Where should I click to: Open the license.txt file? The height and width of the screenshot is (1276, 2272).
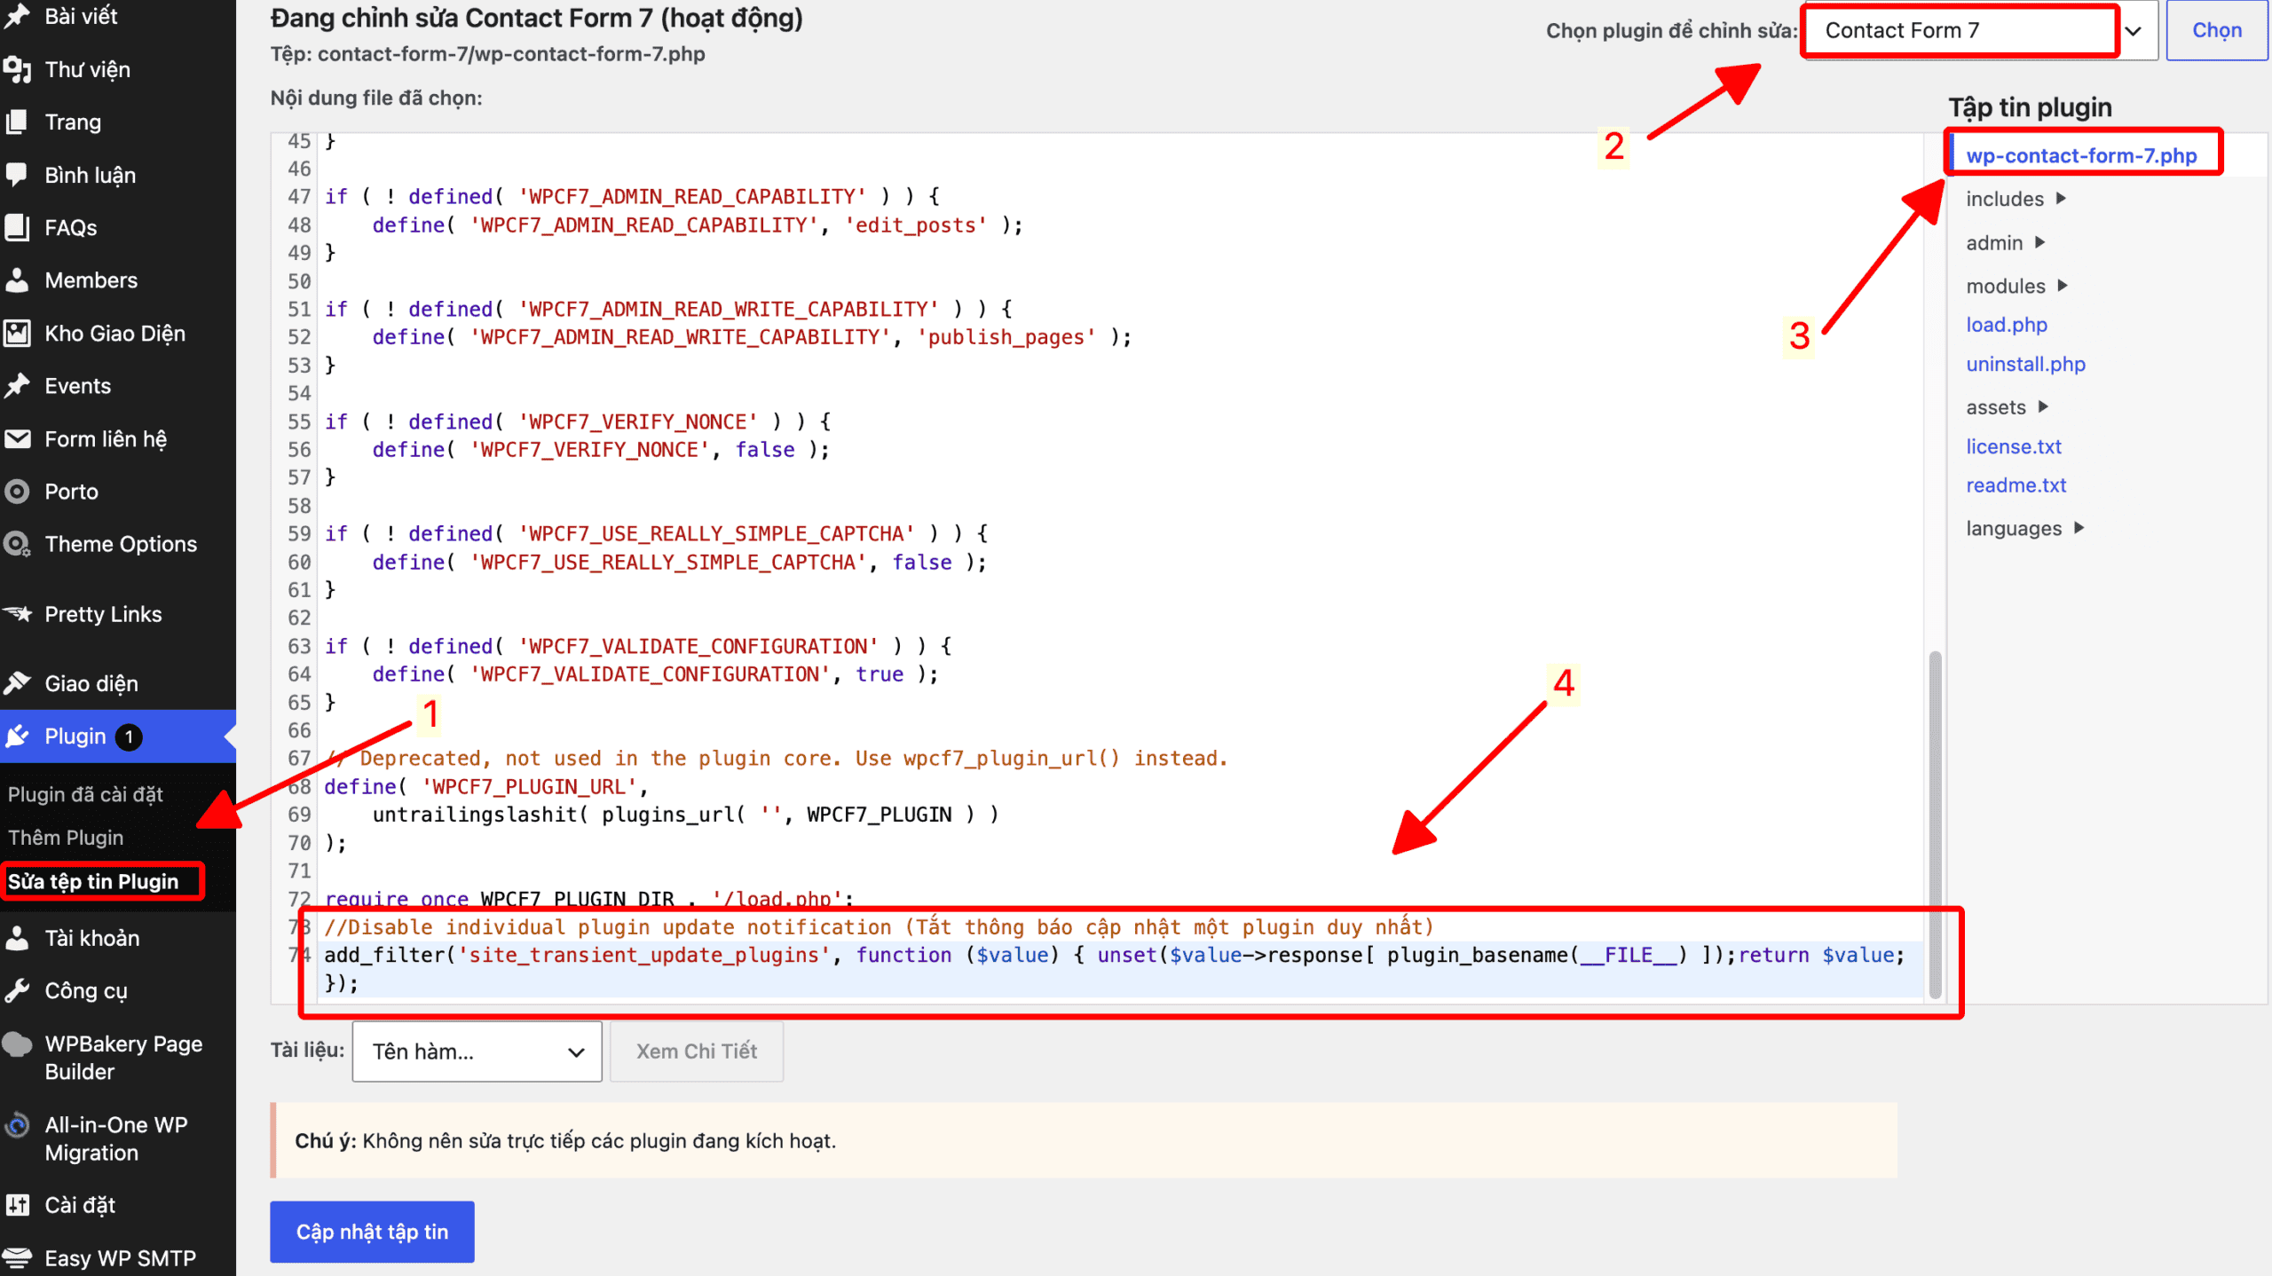[x=2013, y=446]
